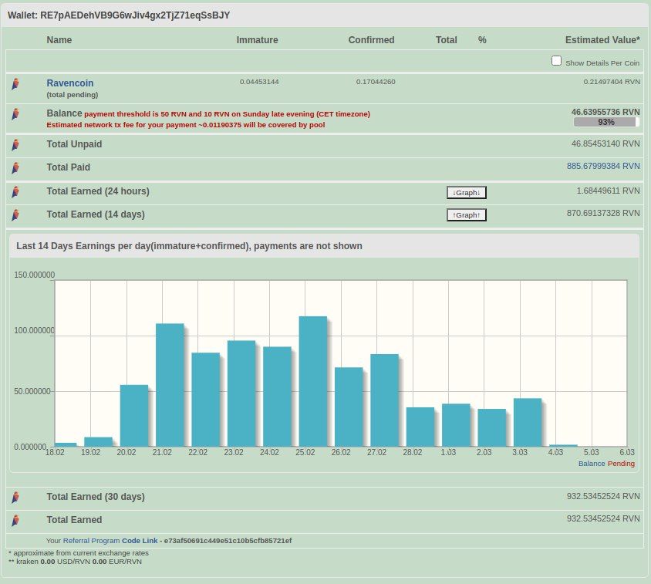Open the Ravencoin coin link
The width and height of the screenshot is (651, 584).
click(70, 83)
